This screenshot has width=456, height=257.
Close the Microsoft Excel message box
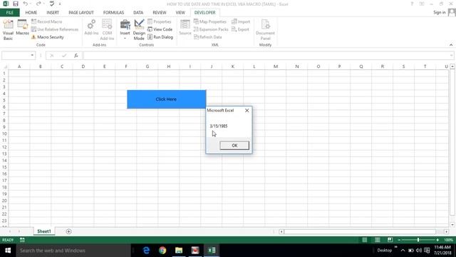(247, 111)
